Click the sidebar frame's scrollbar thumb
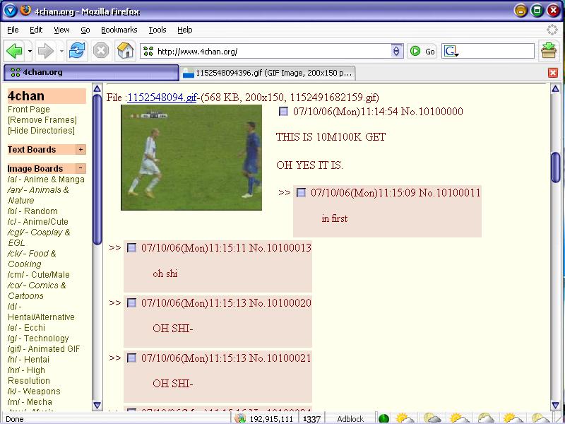 97,170
